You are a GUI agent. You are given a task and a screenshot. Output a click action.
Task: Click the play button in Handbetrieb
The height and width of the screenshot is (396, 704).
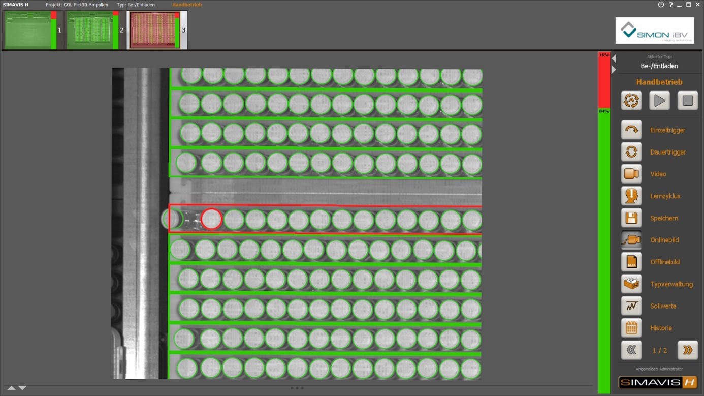(659, 101)
